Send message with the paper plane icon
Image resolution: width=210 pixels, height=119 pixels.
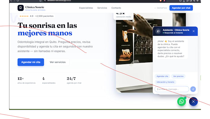tap(193, 89)
